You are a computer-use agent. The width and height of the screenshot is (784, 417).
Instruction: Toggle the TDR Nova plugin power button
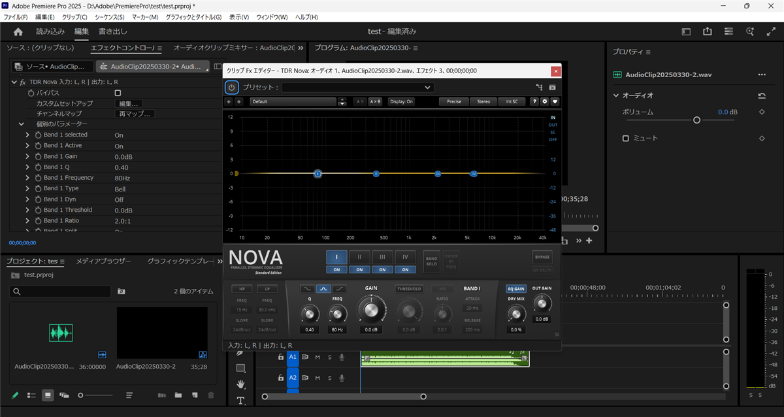(231, 87)
